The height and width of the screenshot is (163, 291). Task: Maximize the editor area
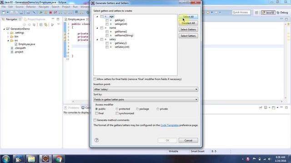[286, 19]
